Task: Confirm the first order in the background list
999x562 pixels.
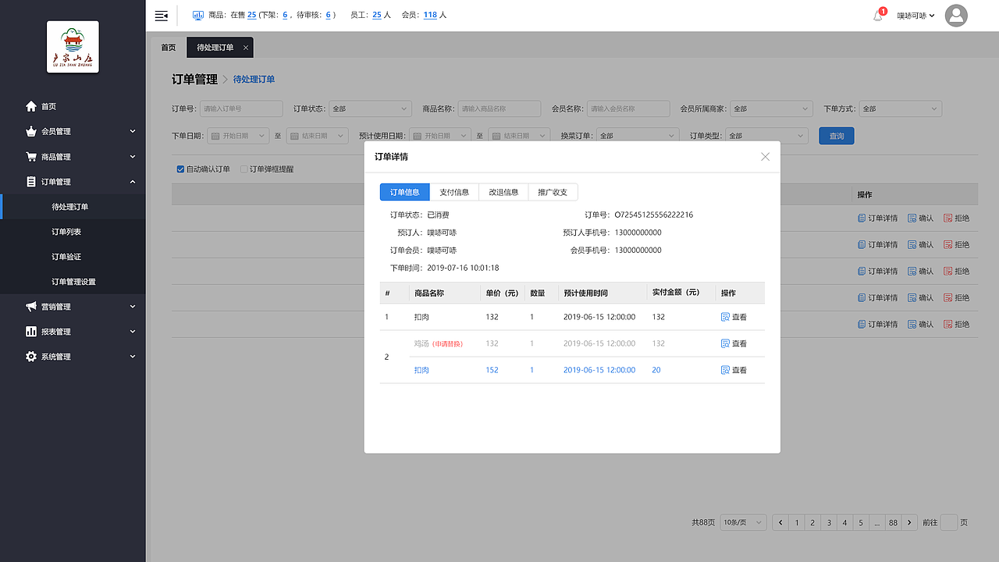Action: (920, 219)
